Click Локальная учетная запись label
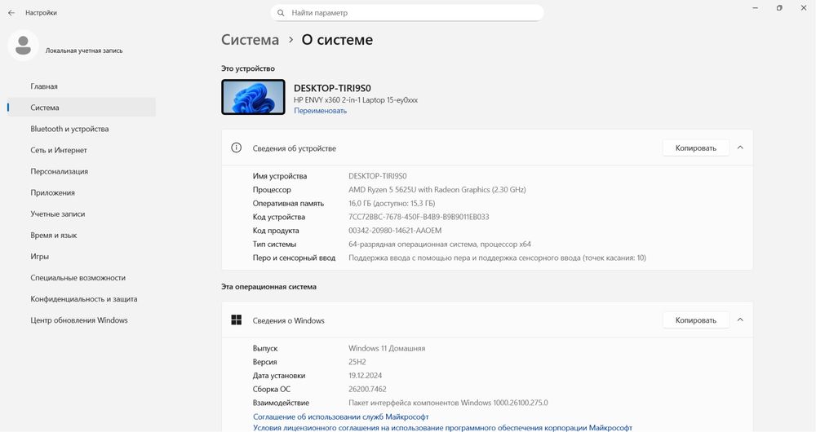The width and height of the screenshot is (816, 432). [x=84, y=51]
